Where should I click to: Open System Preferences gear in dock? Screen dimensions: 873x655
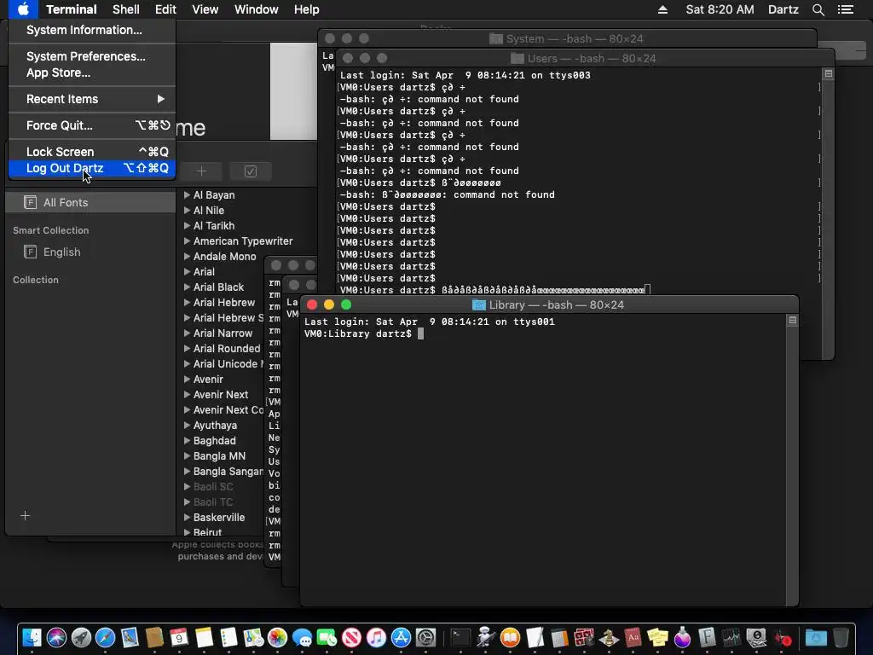click(426, 638)
